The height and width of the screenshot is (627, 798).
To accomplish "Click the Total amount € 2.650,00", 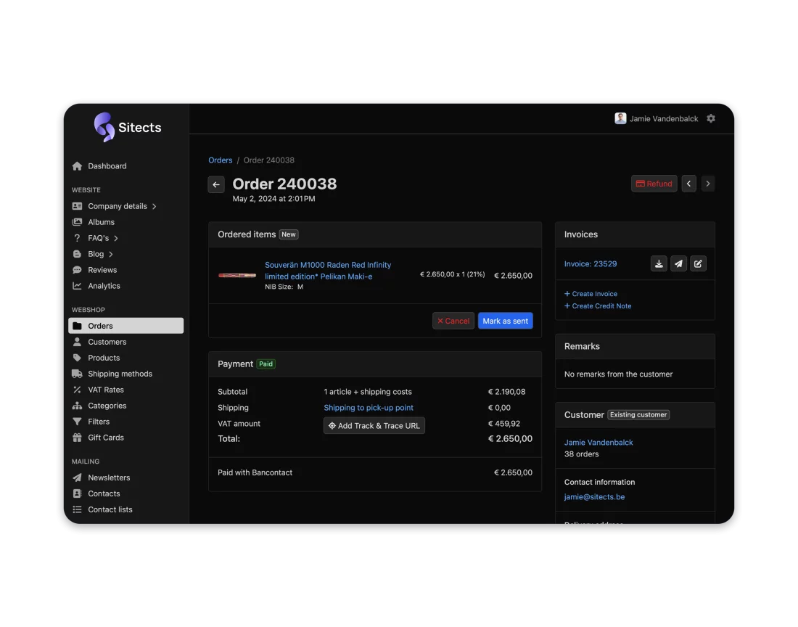I will 510,439.
